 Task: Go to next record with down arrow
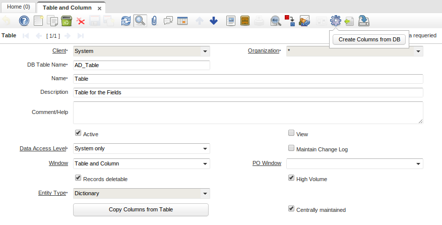[x=213, y=21]
